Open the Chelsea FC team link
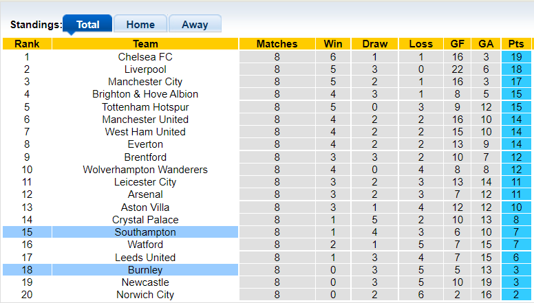 (x=145, y=57)
